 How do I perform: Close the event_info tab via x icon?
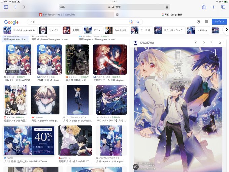117,15
